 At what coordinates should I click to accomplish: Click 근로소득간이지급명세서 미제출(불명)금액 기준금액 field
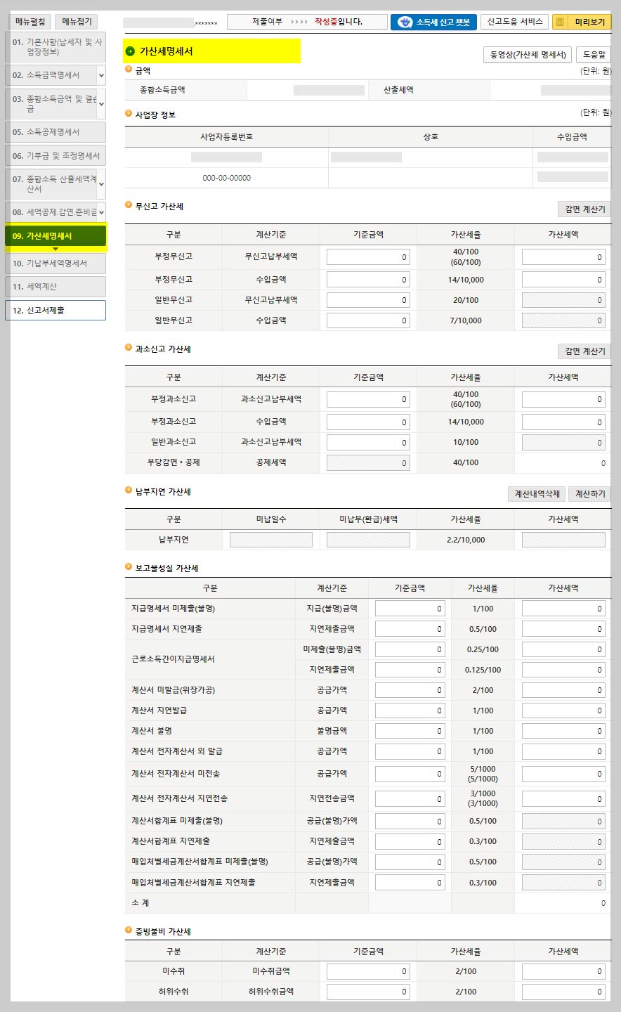click(x=410, y=649)
